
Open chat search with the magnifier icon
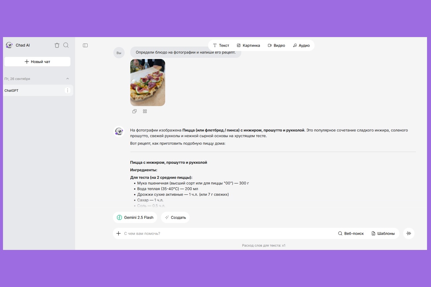(x=66, y=45)
